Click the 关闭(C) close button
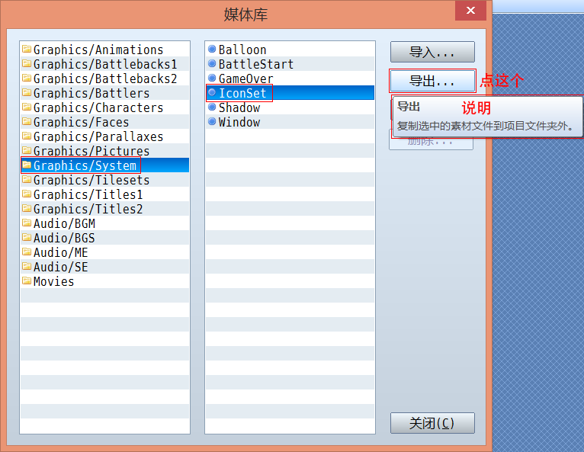Viewport: 584px width, 452px height. point(432,423)
